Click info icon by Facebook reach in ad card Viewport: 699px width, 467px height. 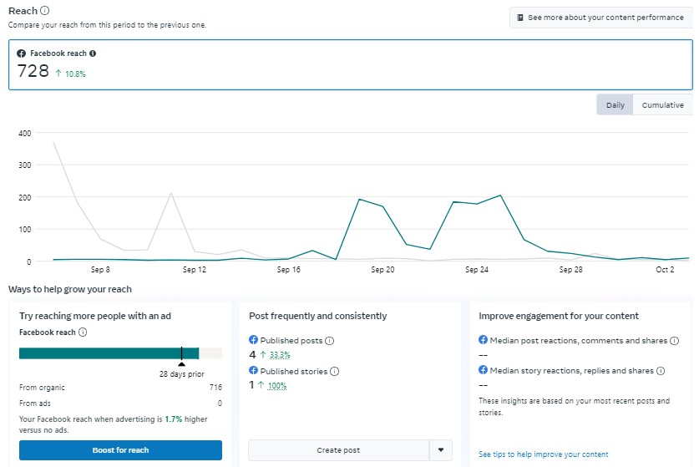[x=83, y=332]
